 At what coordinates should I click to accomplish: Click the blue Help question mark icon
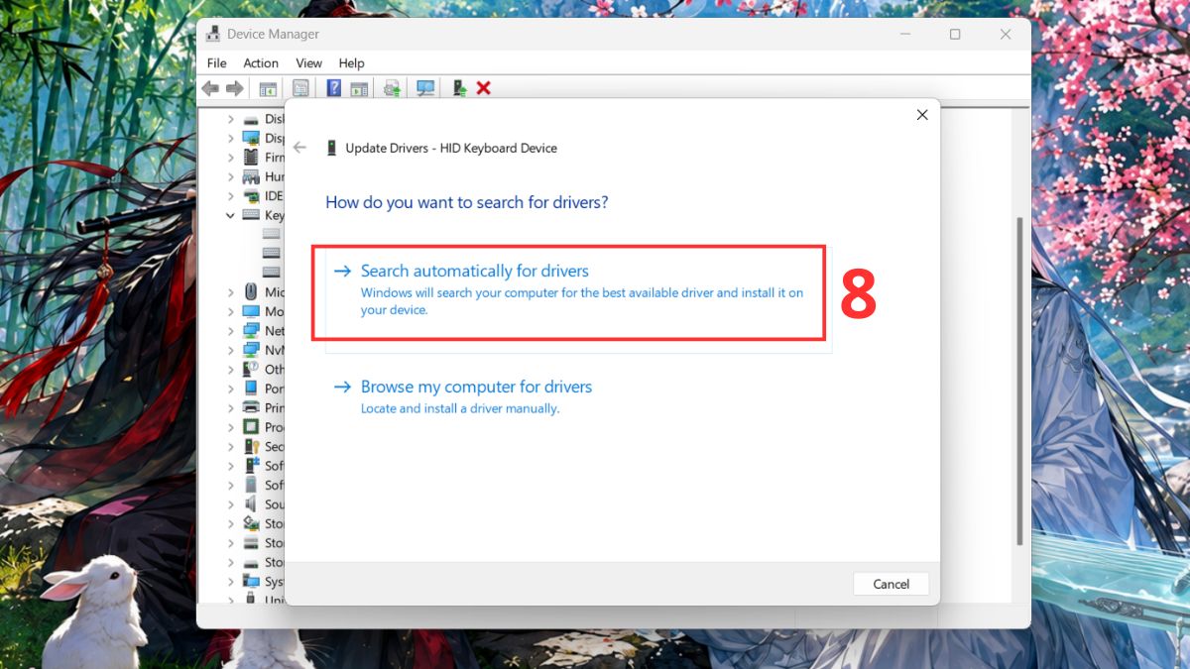pyautogui.click(x=334, y=88)
